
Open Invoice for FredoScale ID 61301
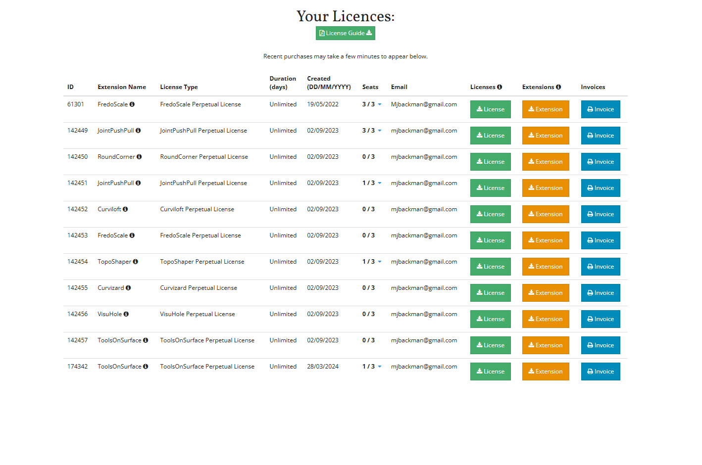(x=601, y=109)
